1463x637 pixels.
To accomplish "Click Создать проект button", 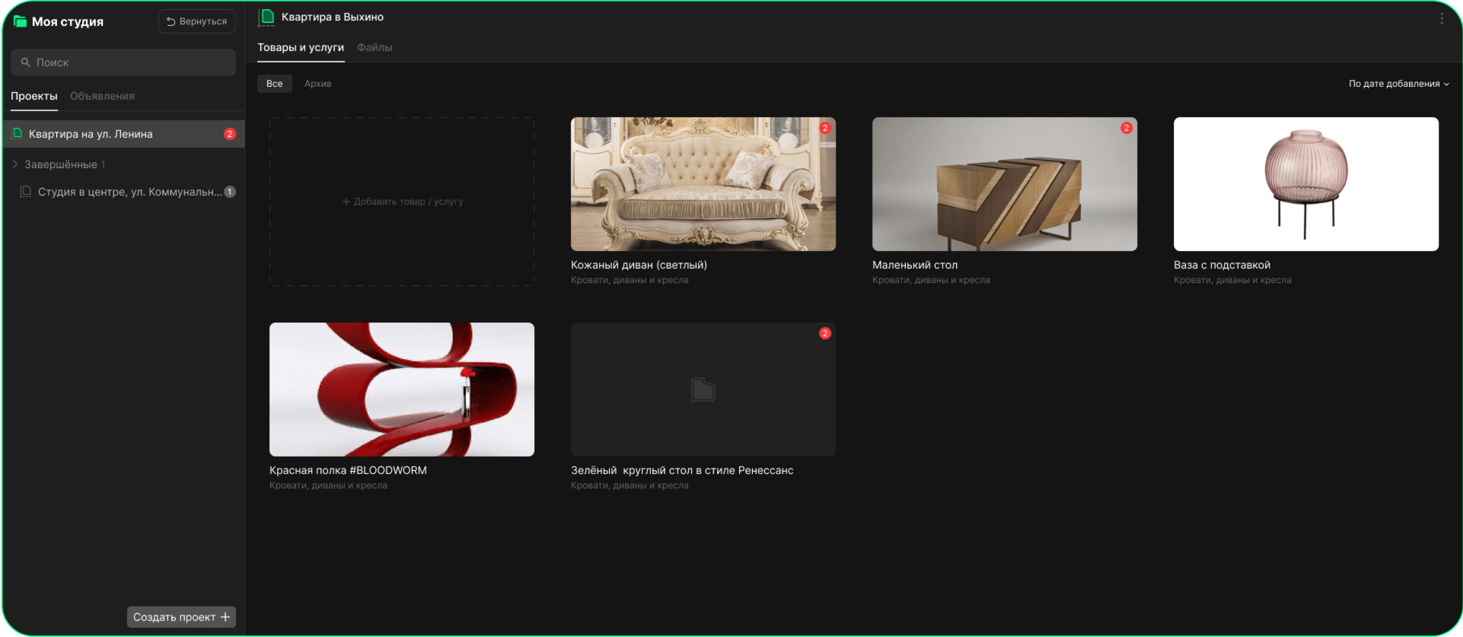I will click(x=180, y=616).
